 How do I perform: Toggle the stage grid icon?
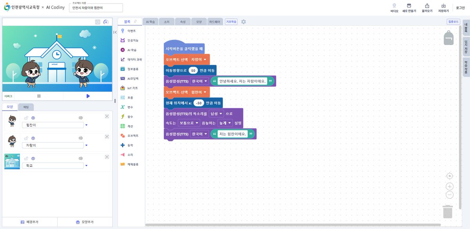coord(98,22)
